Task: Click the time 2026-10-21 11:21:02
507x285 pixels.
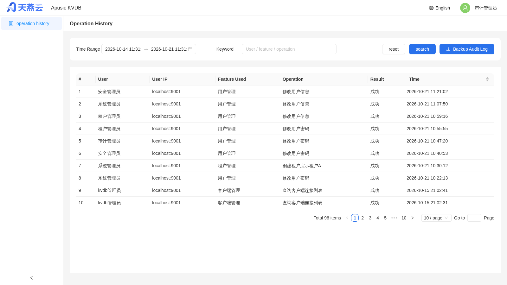Action: (427, 92)
